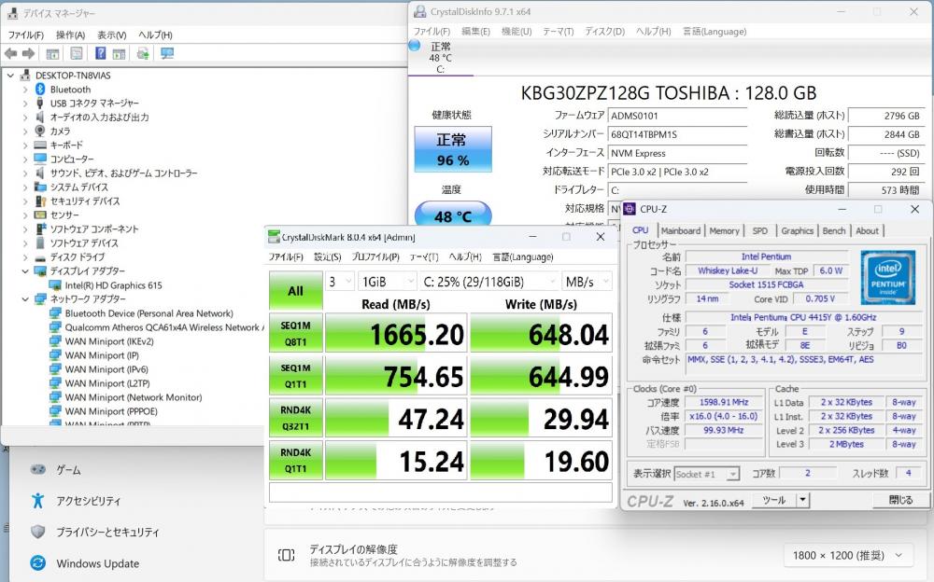Click the Windows Update icon in Settings sidebar

37,563
